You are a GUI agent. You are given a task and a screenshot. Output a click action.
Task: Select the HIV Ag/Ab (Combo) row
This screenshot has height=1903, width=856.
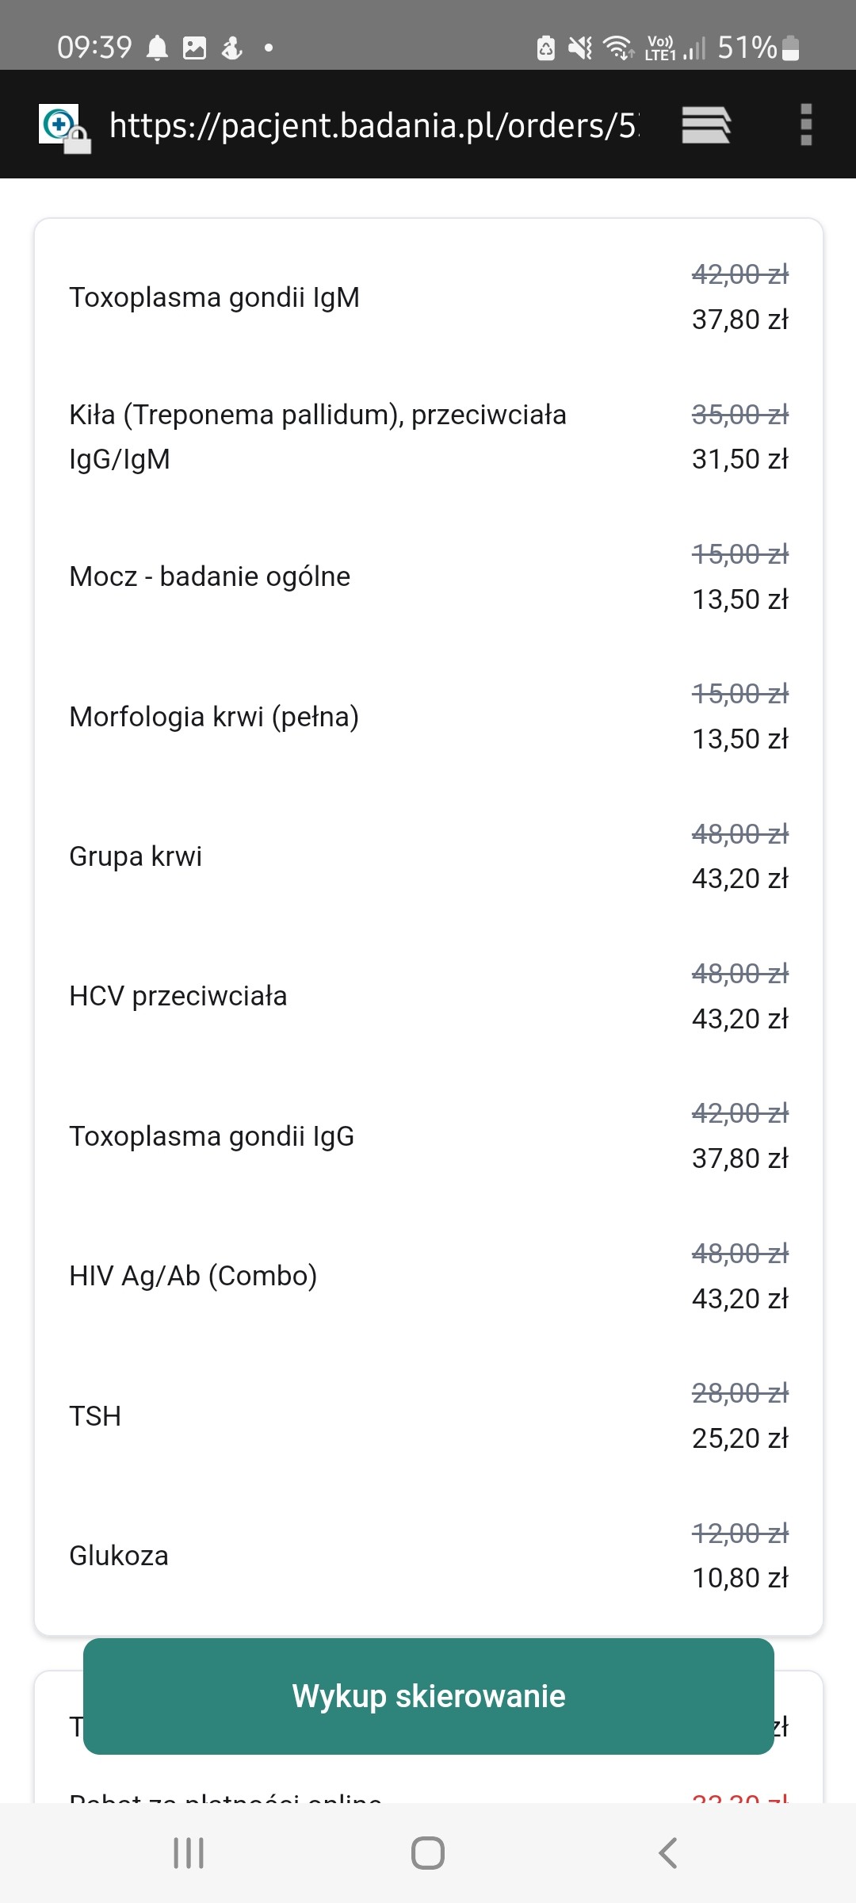point(193,1276)
